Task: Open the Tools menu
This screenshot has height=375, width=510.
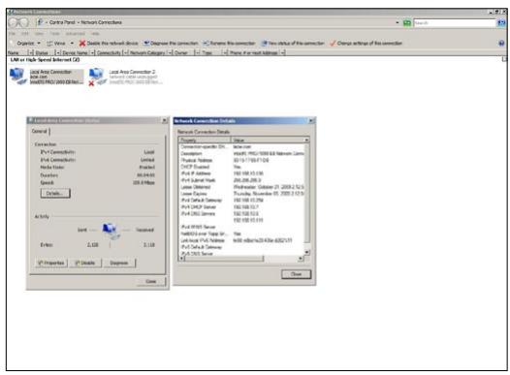Action: (x=55, y=34)
